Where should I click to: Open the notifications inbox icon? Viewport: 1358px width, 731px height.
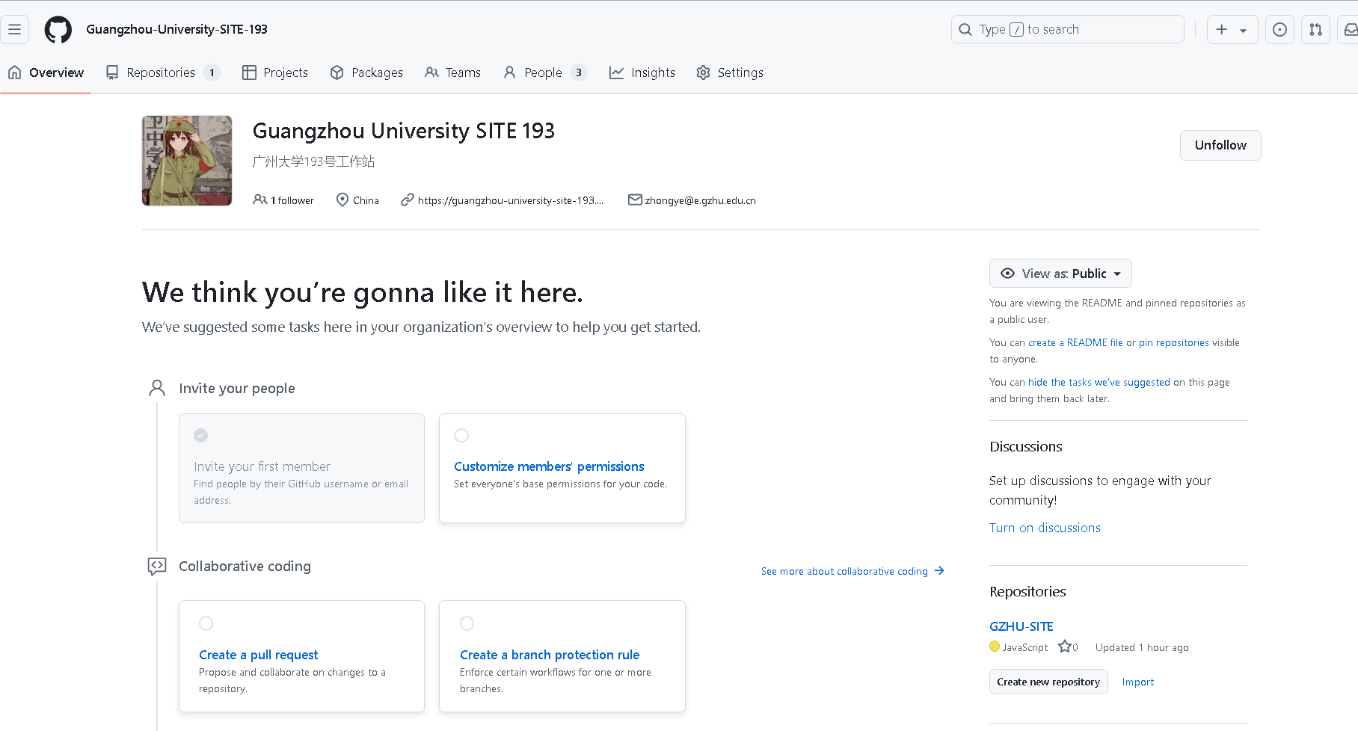pos(1349,30)
